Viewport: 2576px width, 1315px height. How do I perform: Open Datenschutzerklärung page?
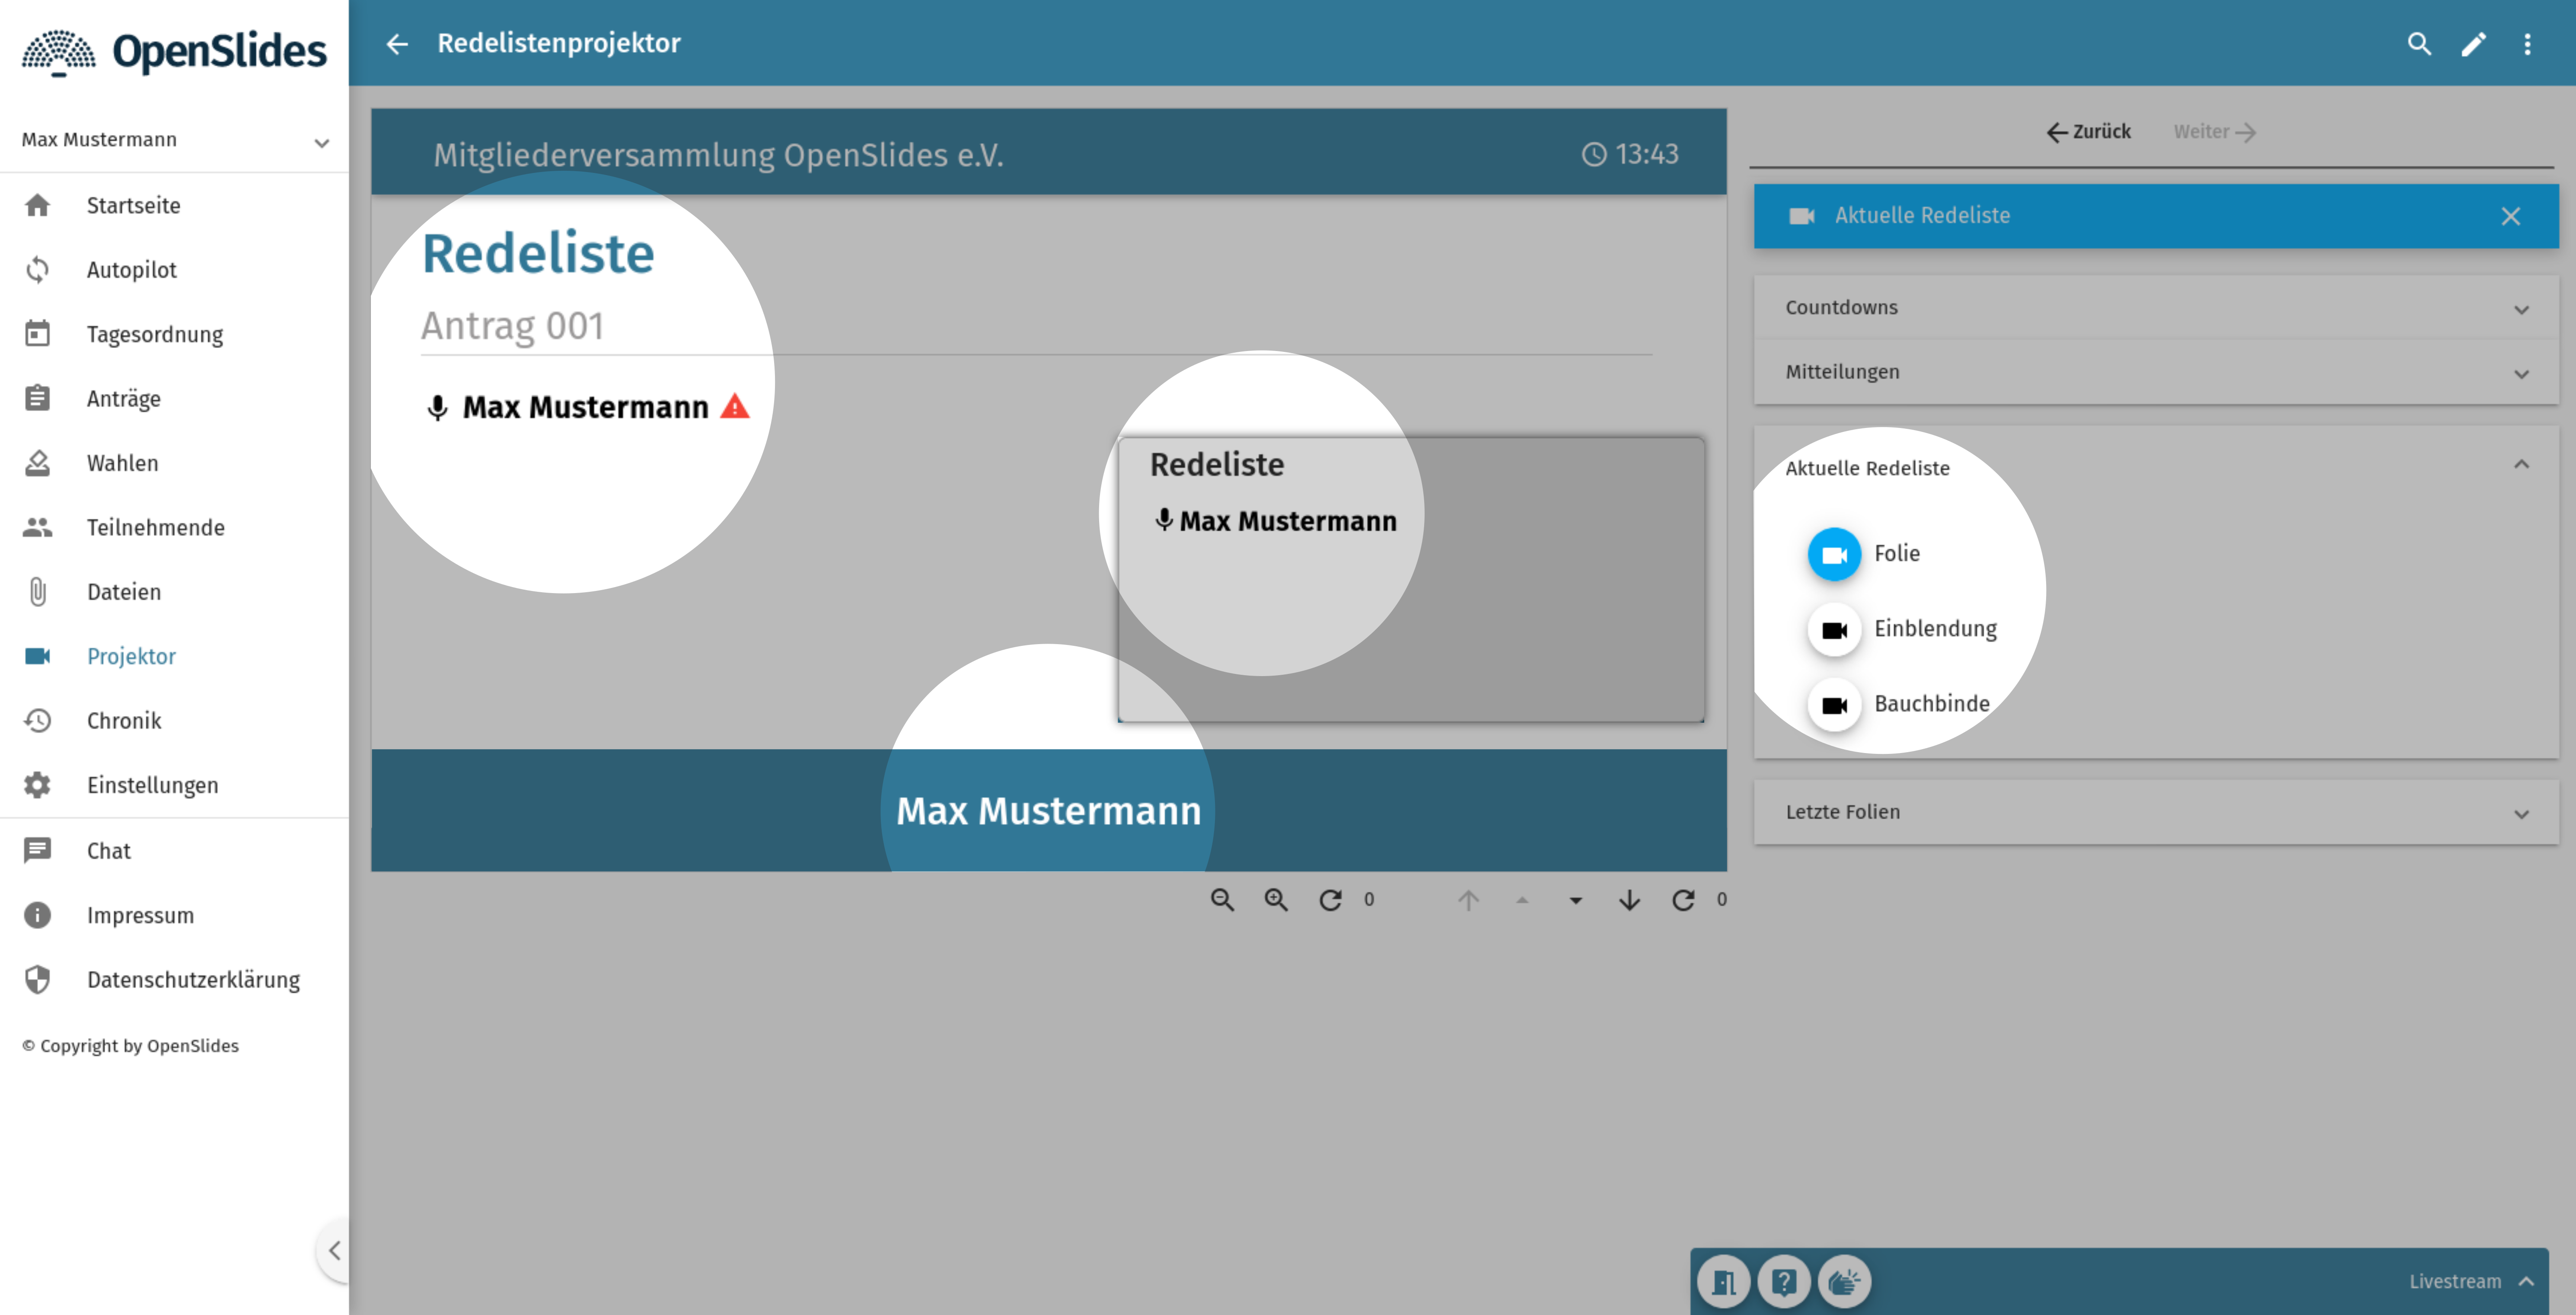pyautogui.click(x=175, y=980)
